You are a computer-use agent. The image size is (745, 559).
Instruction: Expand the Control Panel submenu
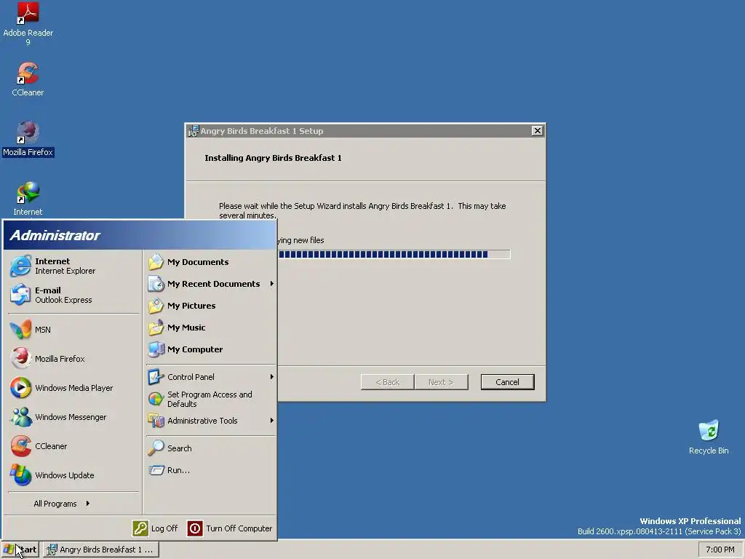[x=210, y=377]
